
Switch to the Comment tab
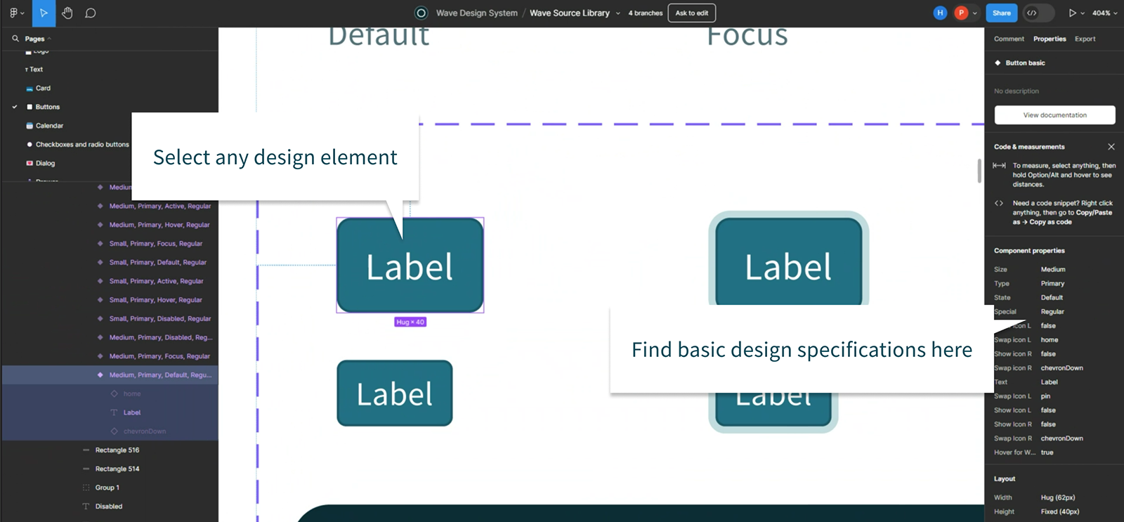pos(1009,39)
